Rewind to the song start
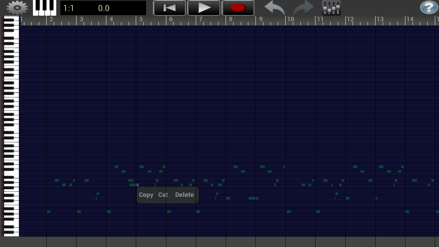The image size is (439, 247). click(169, 7)
